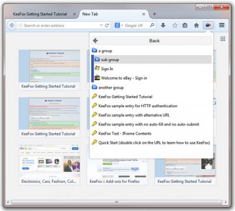Click the search magnifier icon
Image resolution: width=235 pixels, height=211 pixels.
click(x=152, y=25)
